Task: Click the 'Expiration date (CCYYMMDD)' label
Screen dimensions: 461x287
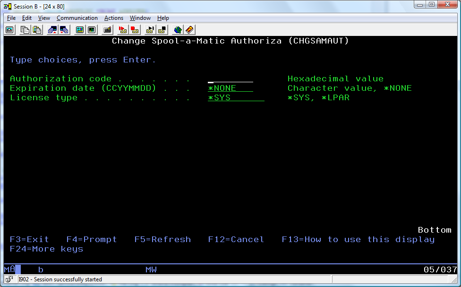Action: tap(83, 88)
